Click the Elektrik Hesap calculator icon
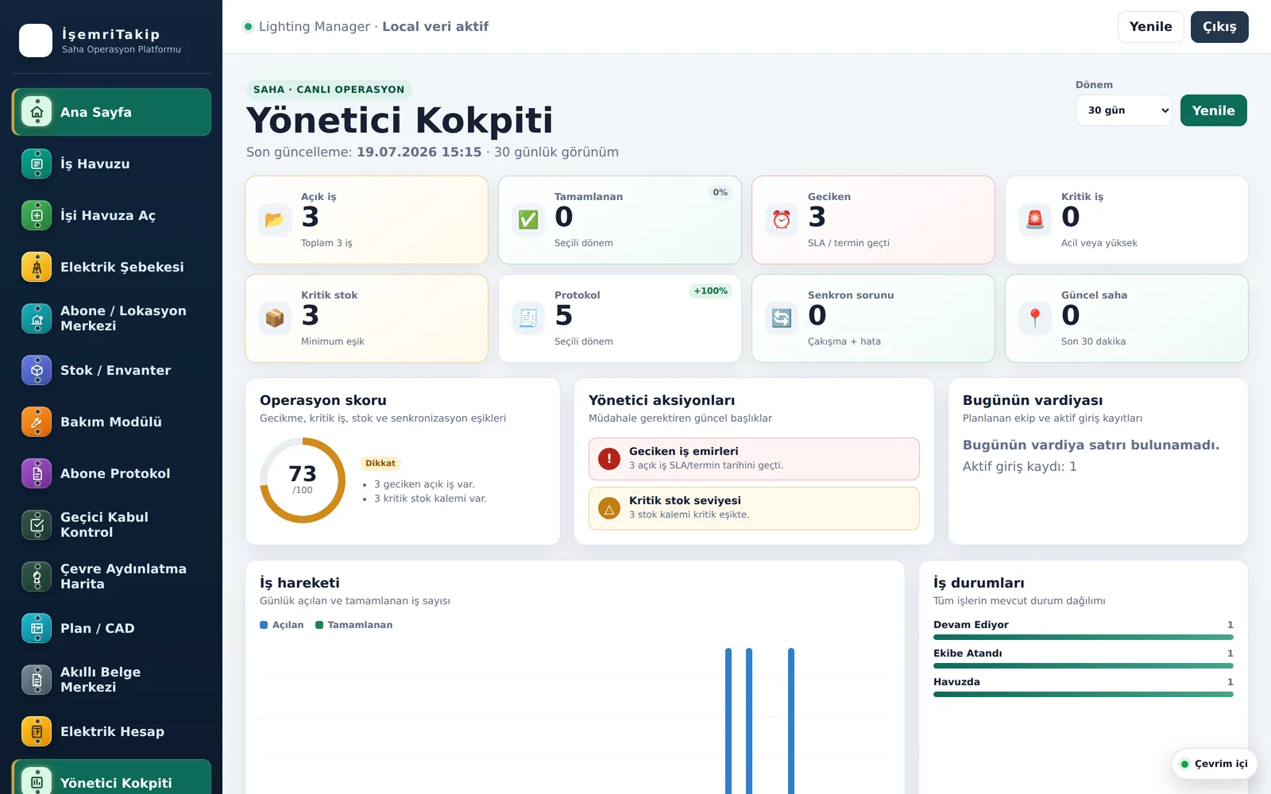The width and height of the screenshot is (1271, 794). point(37,731)
